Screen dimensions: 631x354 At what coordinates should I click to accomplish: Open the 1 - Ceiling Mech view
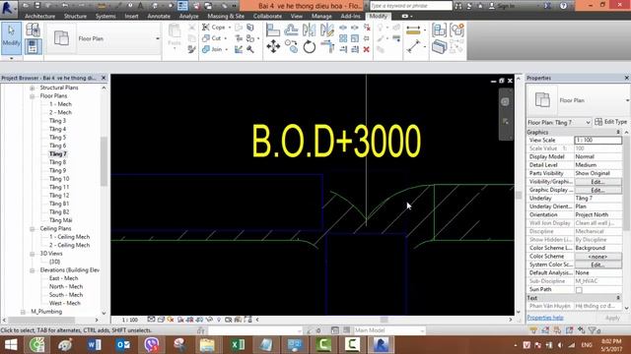[69, 237]
